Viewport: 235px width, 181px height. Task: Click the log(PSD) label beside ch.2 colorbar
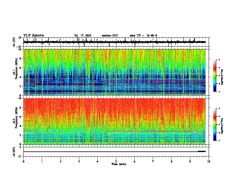coord(222,126)
